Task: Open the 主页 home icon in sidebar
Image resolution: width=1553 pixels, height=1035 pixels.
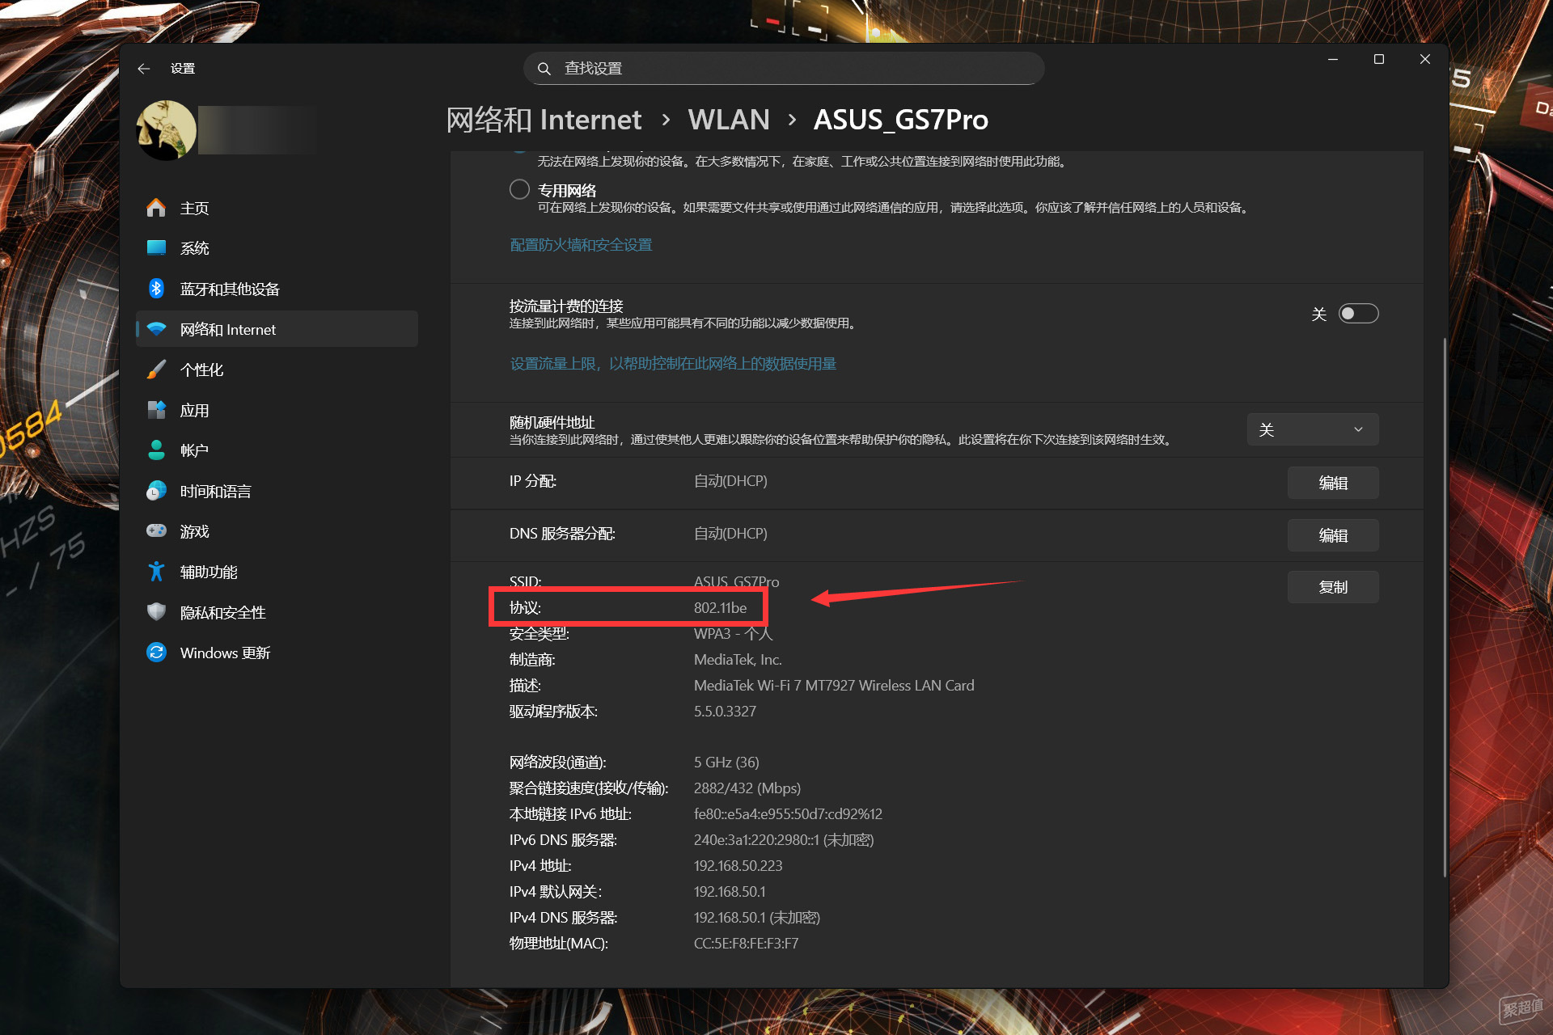Action: point(156,208)
